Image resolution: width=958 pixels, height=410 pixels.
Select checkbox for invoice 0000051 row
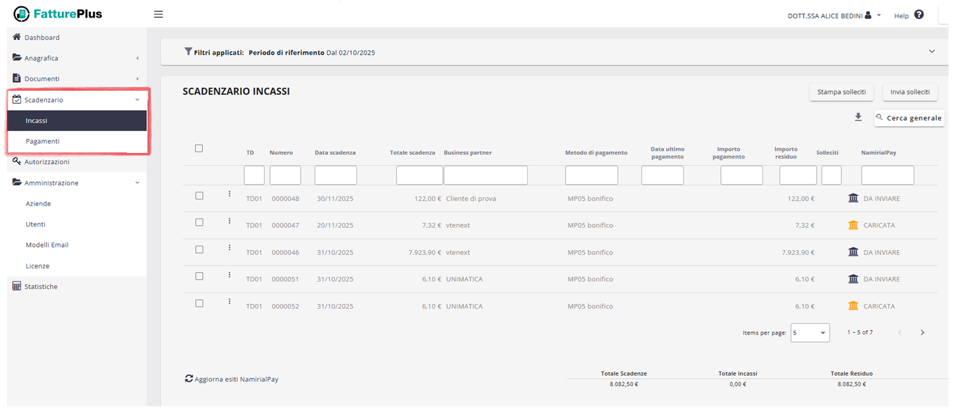click(x=199, y=276)
